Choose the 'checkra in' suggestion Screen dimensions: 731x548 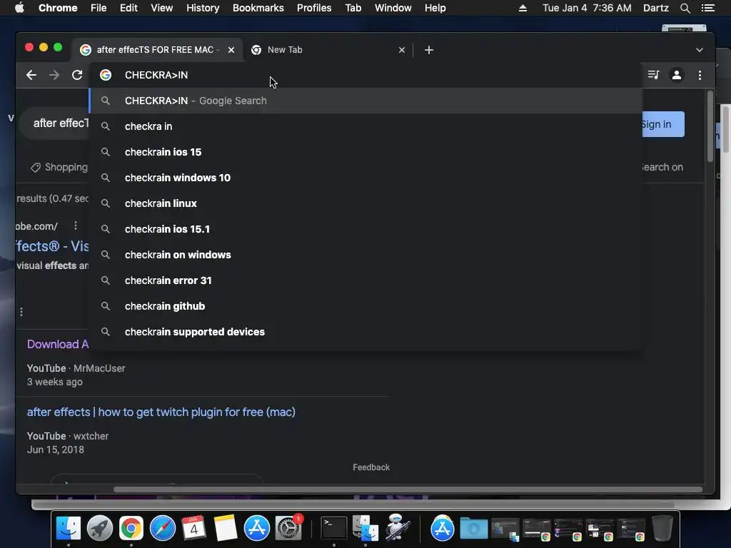pyautogui.click(x=366, y=126)
